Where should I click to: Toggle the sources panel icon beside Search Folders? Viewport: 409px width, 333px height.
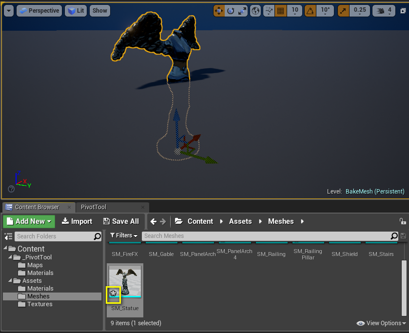8,236
